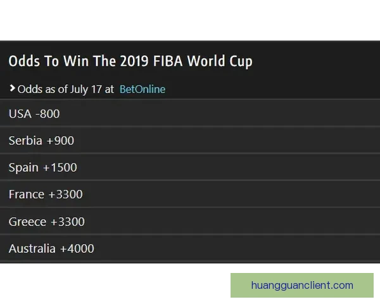Select the Greece country name
Screen dimensions: 380x304
27,222
